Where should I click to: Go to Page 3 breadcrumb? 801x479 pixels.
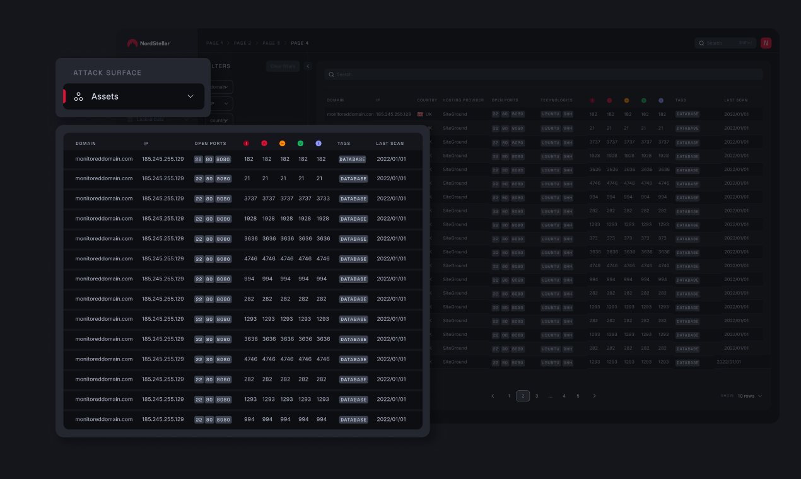[x=271, y=43]
